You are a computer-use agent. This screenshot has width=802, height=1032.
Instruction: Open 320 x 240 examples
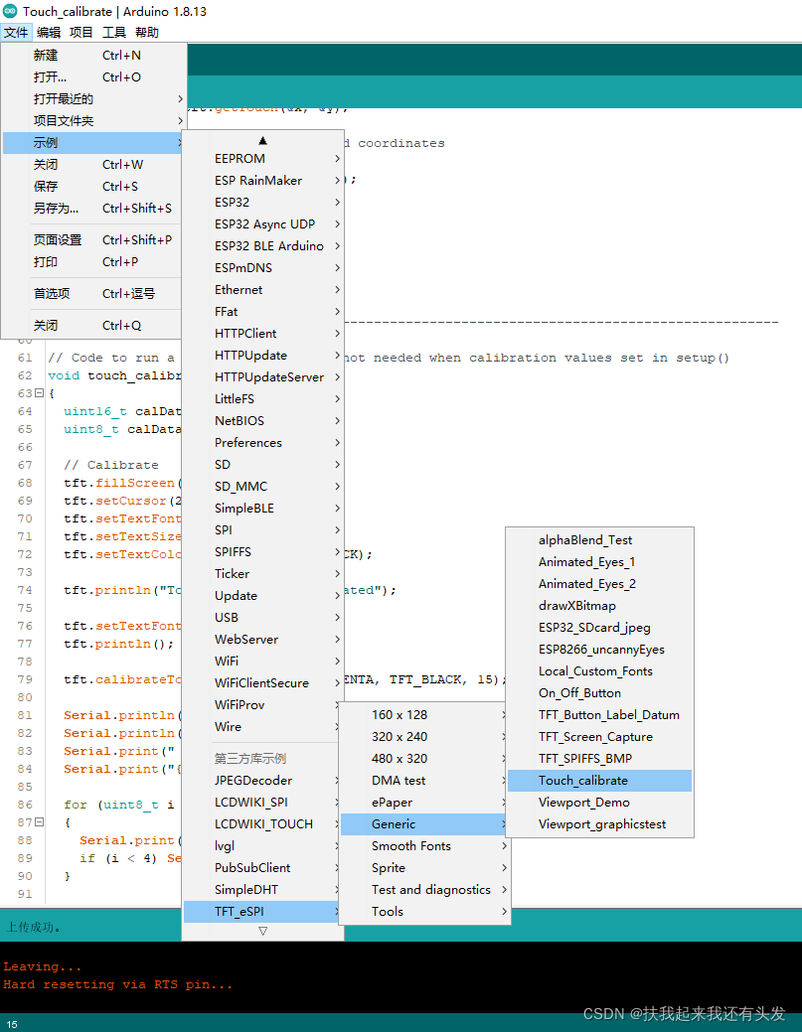tap(424, 736)
